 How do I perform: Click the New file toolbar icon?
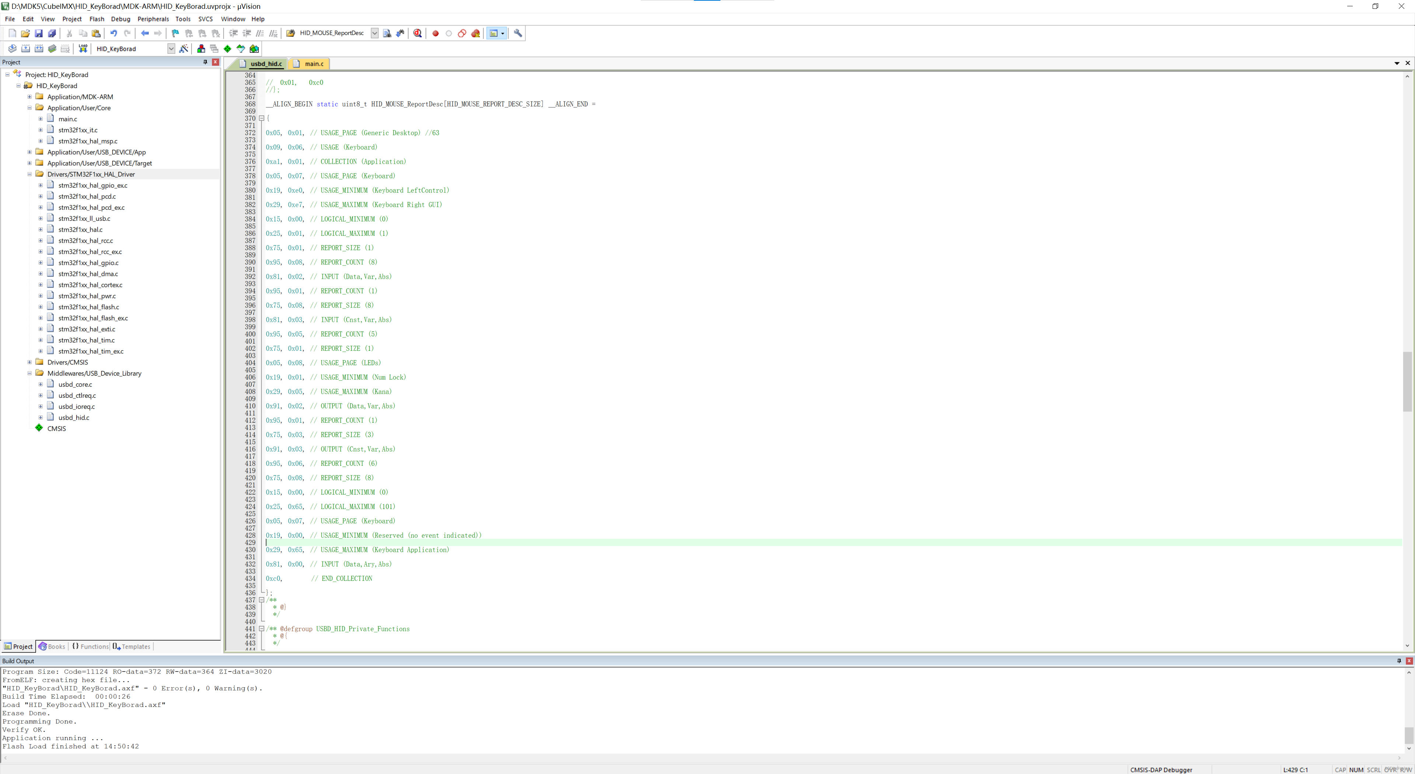coord(12,34)
